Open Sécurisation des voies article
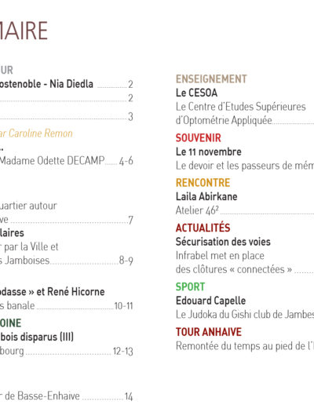The image size is (314, 405). pyautogui.click(x=223, y=242)
